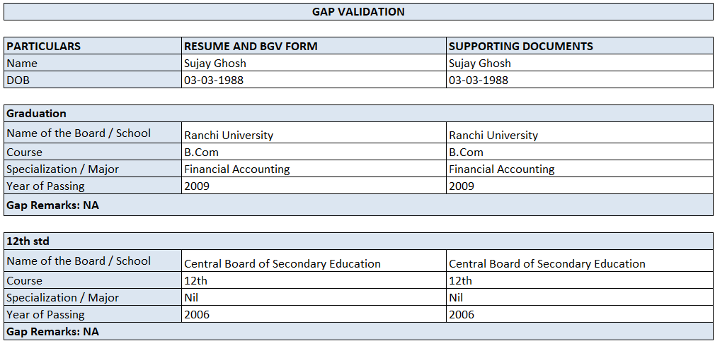The width and height of the screenshot is (715, 341).
Task: Select the Name label cell
Action: coord(21,64)
